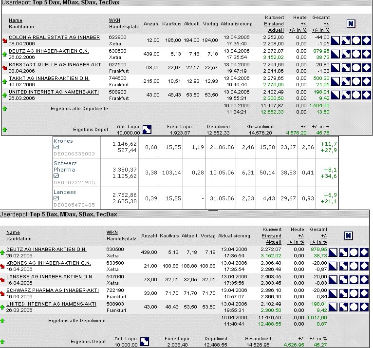373x348 pixels.
Task: Click the circle icon in the Takkt AG row
Action: pos(356,81)
